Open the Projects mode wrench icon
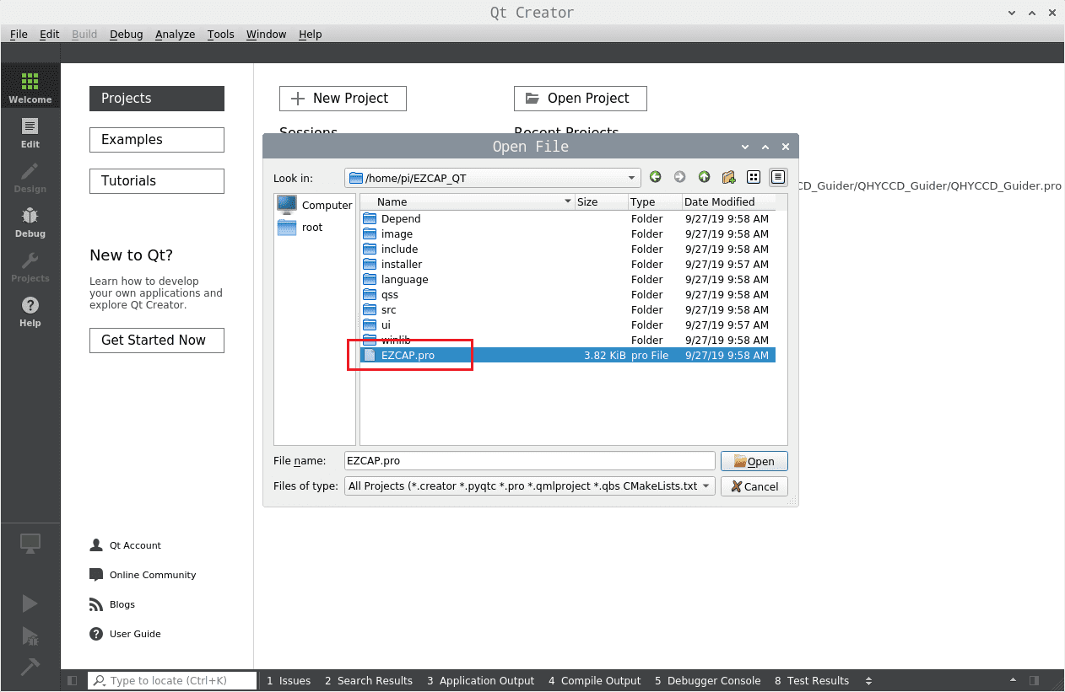1065x692 pixels. pos(30,266)
